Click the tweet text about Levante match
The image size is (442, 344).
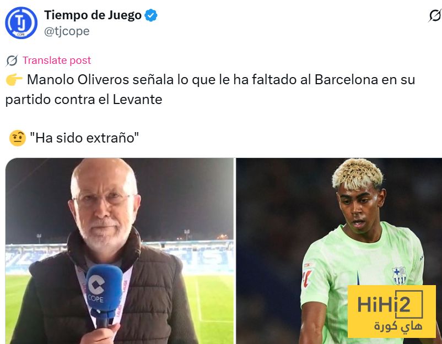click(210, 90)
